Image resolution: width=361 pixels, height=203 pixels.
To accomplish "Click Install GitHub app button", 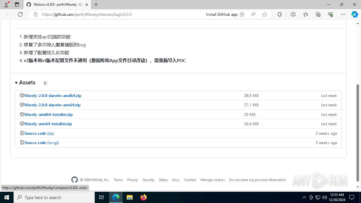I will pos(222,14).
